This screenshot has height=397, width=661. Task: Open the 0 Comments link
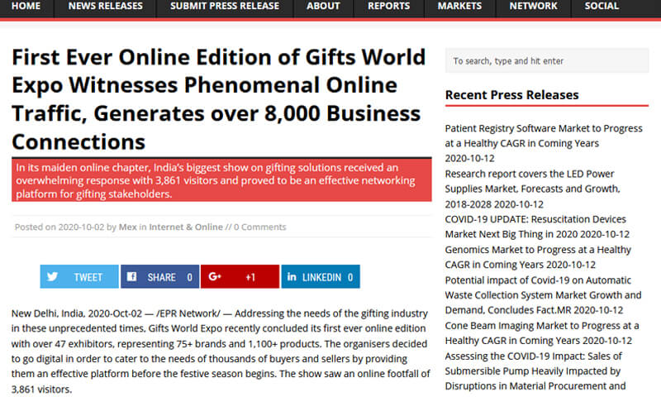coord(259,227)
